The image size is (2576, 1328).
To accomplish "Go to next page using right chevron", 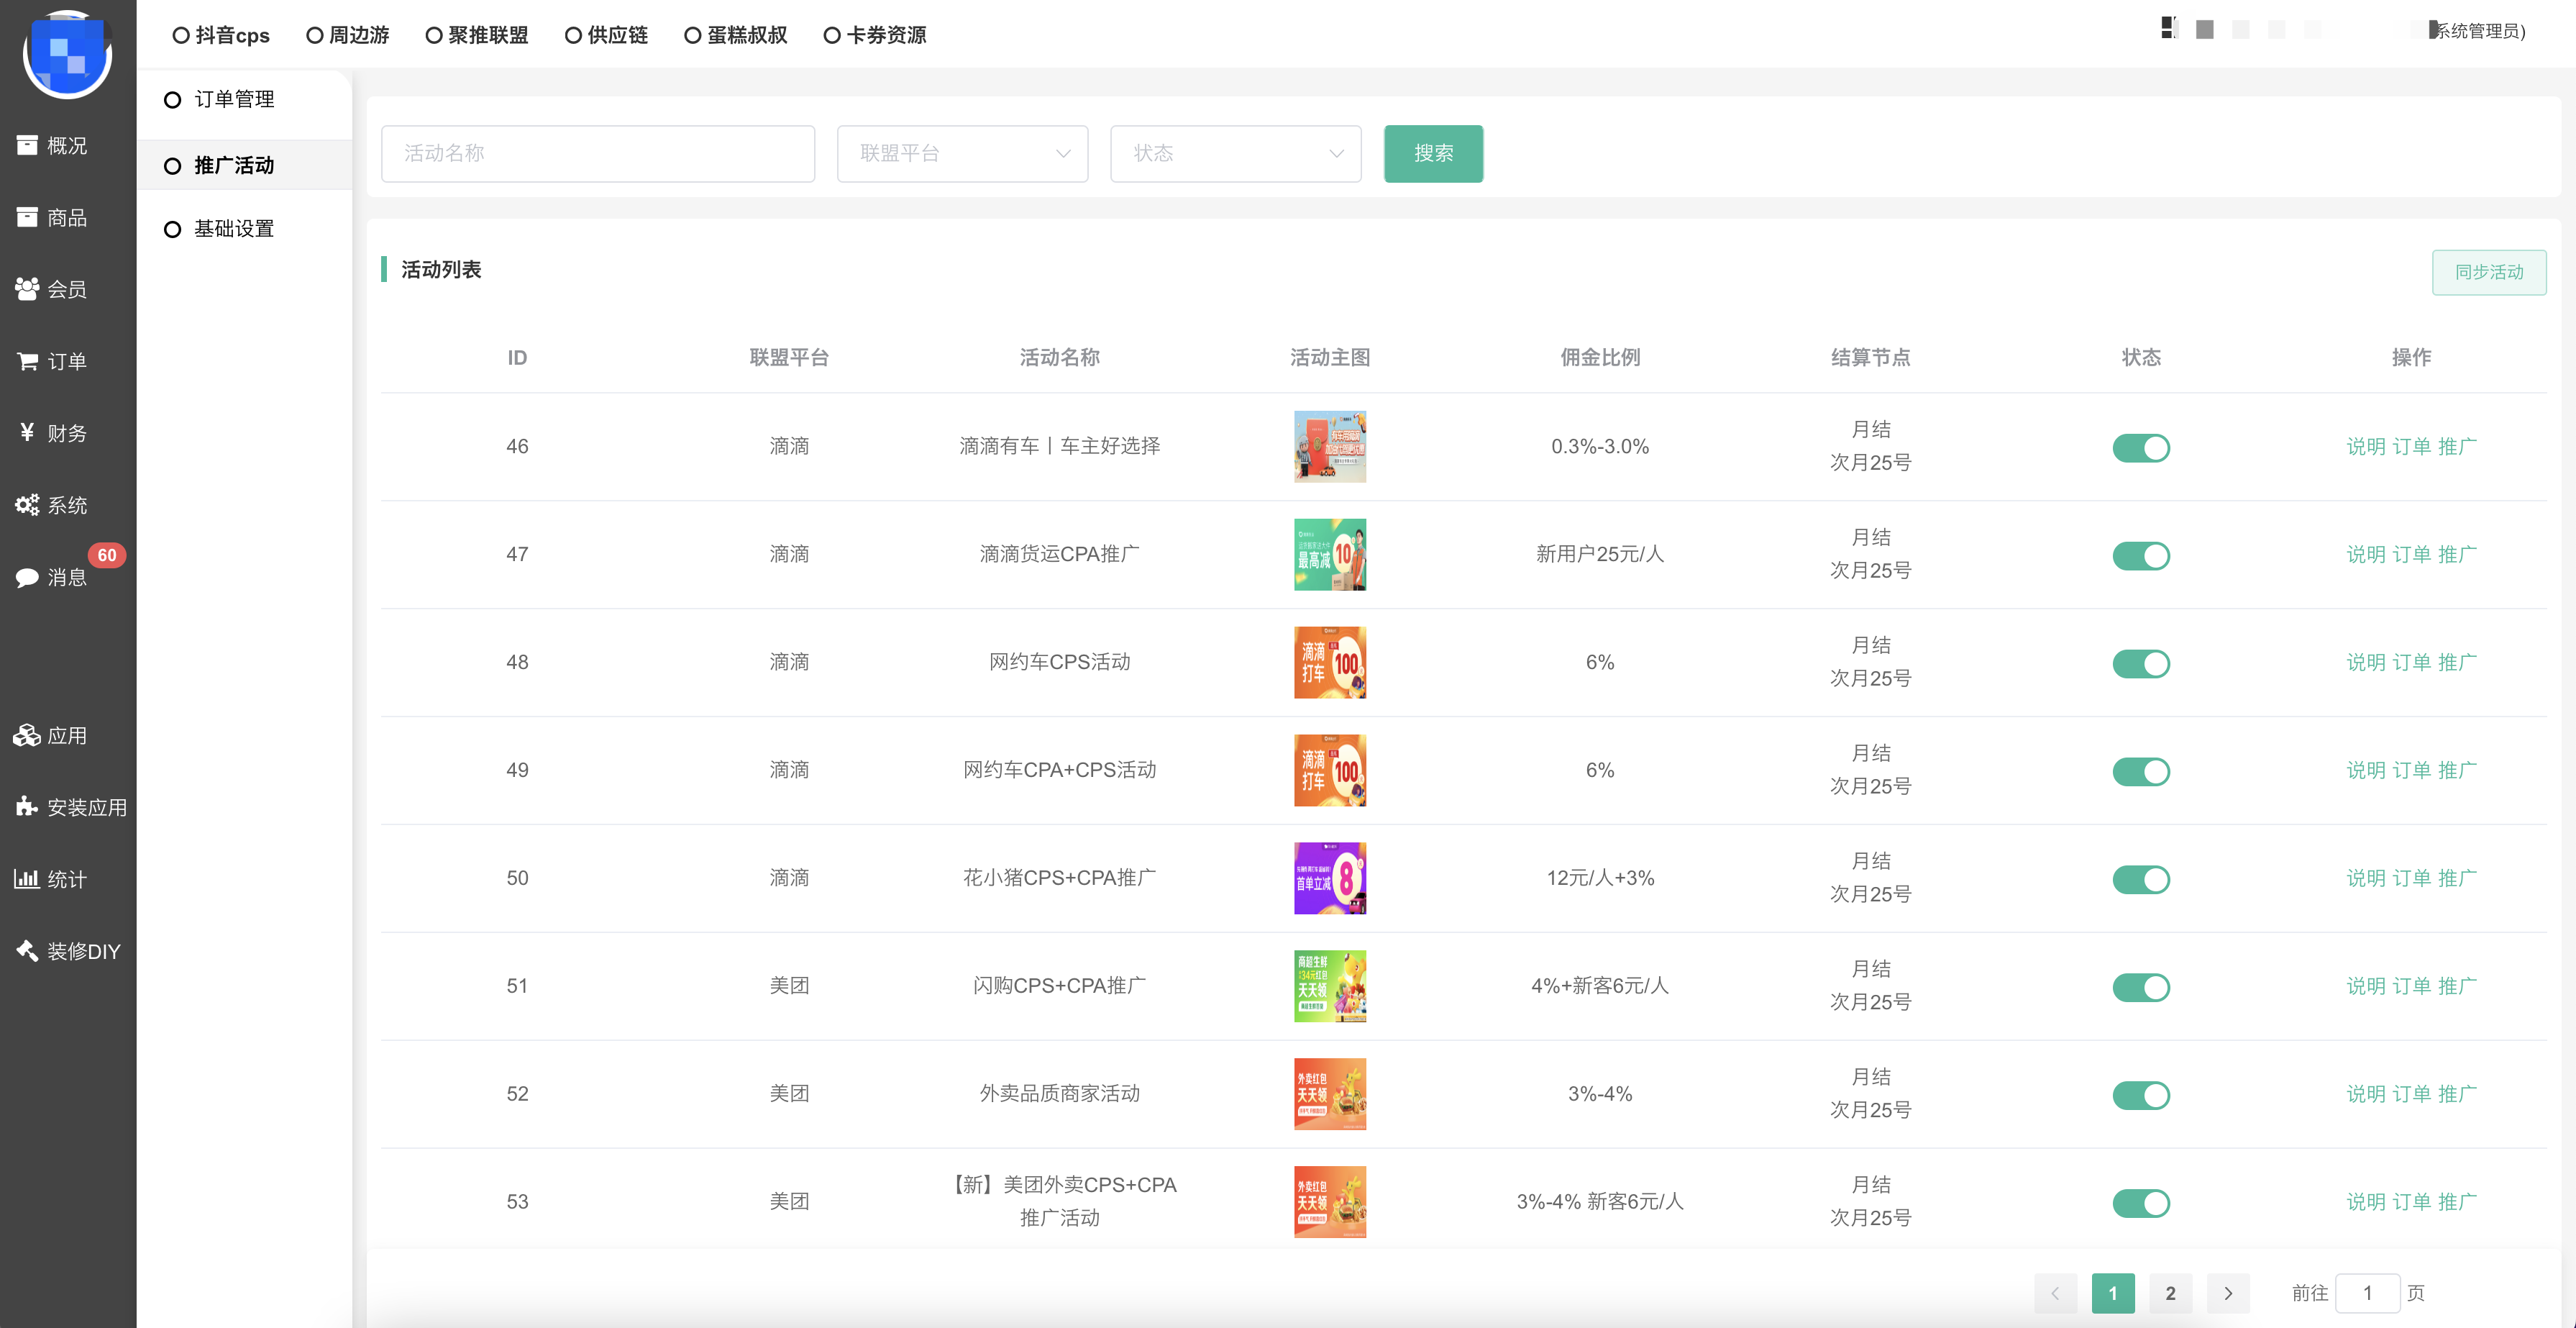I will pos(2228,1293).
